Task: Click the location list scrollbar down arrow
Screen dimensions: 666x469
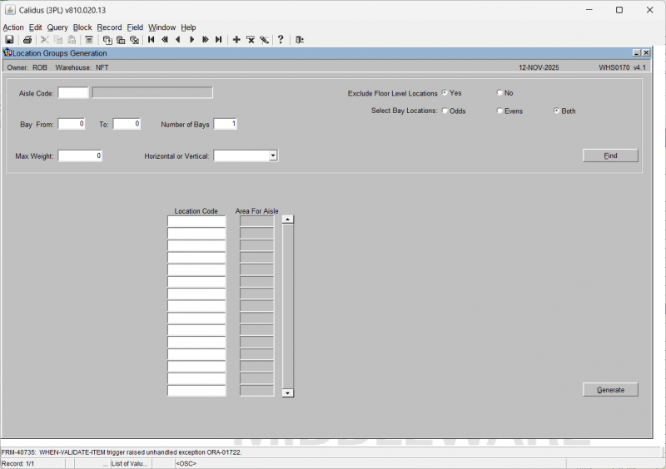Action: click(288, 392)
